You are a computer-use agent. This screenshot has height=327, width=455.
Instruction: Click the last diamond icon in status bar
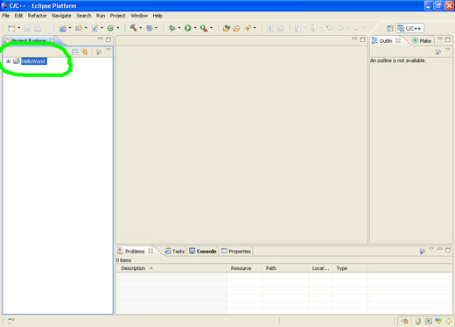tap(449, 321)
